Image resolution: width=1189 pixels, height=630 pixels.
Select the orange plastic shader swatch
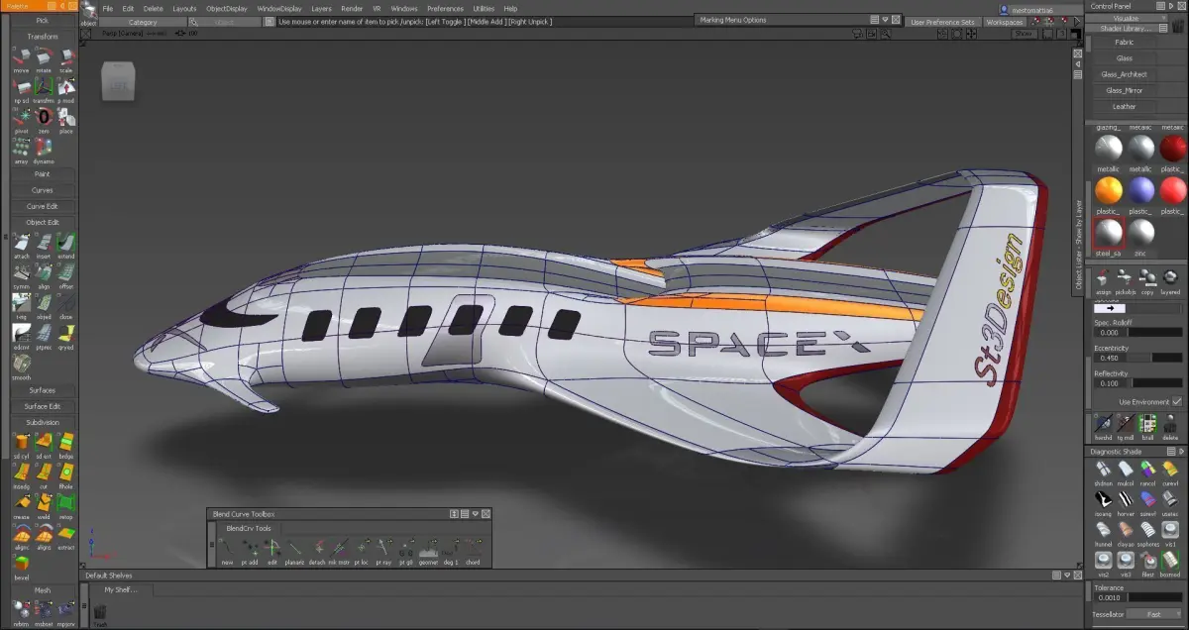[1109, 190]
